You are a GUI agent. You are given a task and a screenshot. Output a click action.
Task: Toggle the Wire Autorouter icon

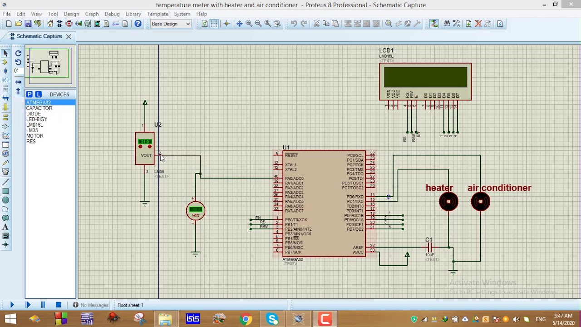(434, 24)
